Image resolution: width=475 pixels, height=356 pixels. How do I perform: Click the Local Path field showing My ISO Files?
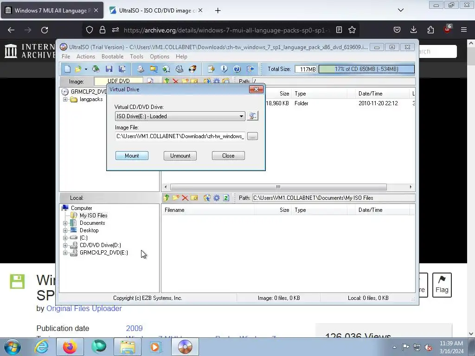(x=334, y=198)
